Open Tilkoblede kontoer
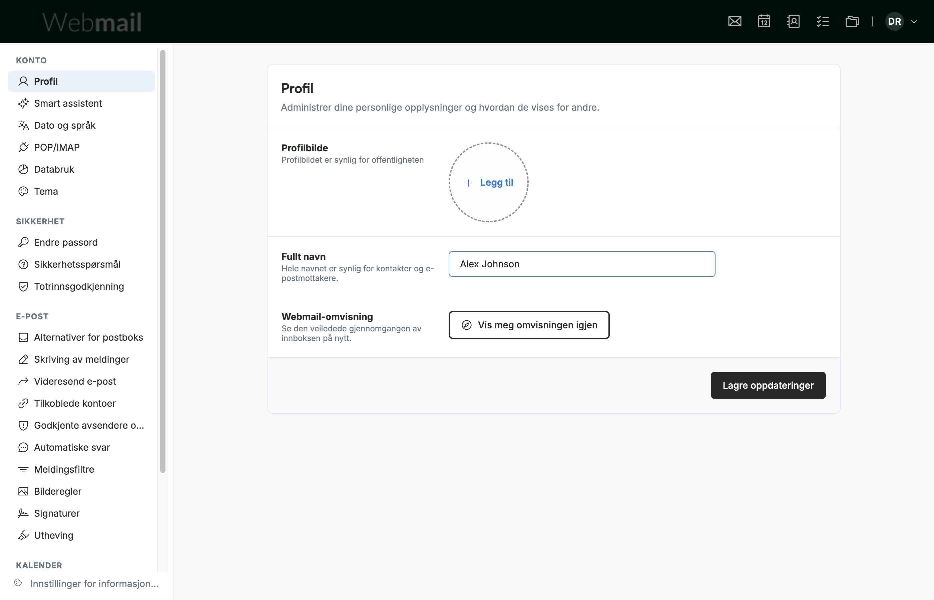Image resolution: width=934 pixels, height=600 pixels. click(81, 403)
